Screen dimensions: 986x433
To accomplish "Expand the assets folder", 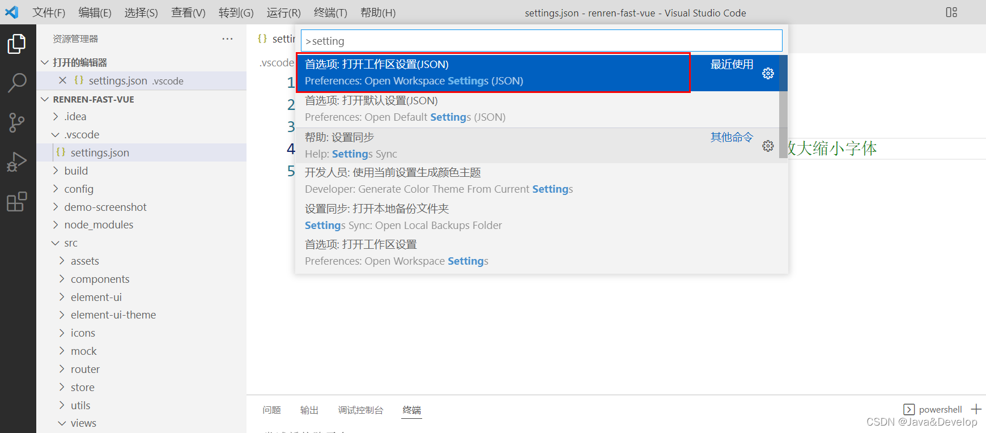I will [62, 261].
